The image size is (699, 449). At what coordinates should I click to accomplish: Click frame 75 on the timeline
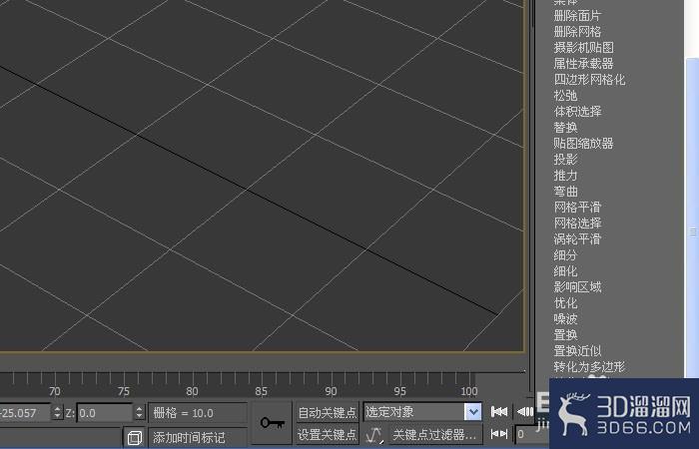pos(124,391)
